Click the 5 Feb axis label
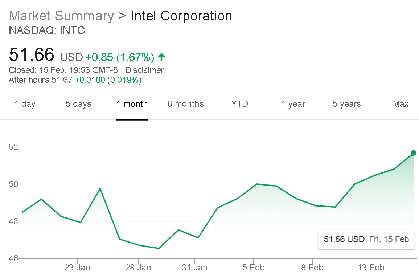This screenshot has height=277, width=419. 254,268
